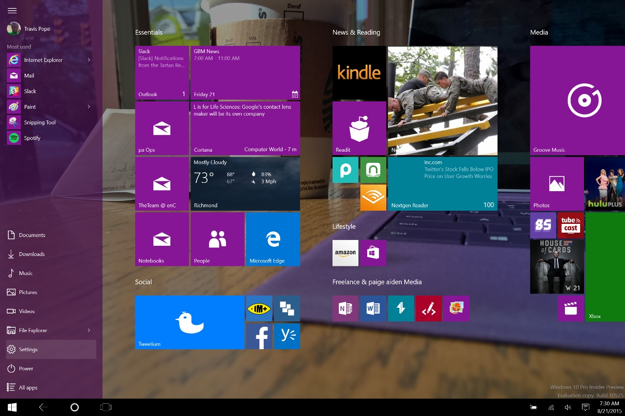Image resolution: width=625 pixels, height=416 pixels.
Task: Open the Tubecast tile
Action: pos(571,225)
